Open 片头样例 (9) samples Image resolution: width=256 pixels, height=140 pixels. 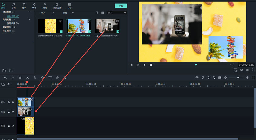[8, 31]
